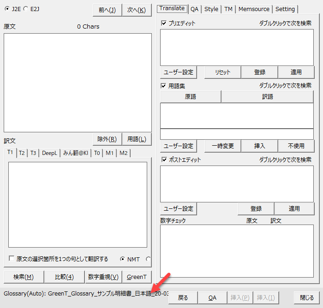The width and height of the screenshot is (323, 308).
Task: Click the 訳語 column header
Action: 268,97
